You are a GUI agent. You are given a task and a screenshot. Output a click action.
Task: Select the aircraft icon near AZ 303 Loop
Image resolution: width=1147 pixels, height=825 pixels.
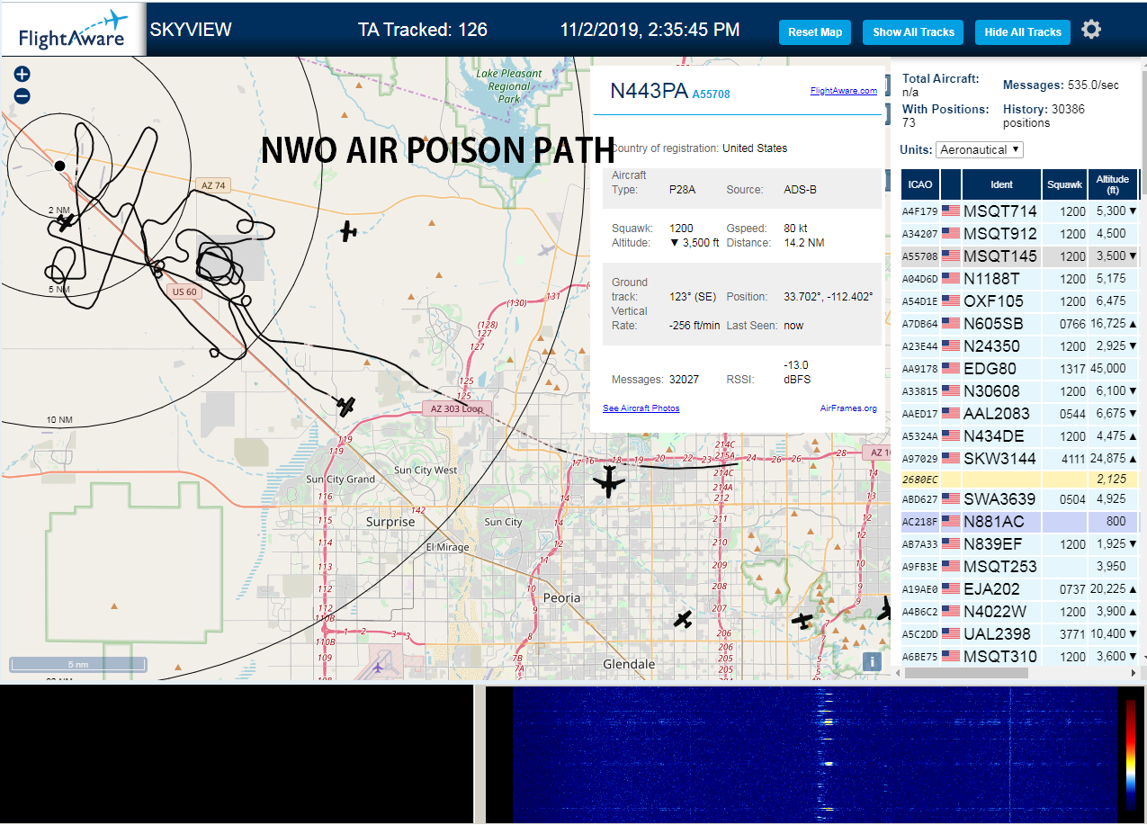point(346,406)
